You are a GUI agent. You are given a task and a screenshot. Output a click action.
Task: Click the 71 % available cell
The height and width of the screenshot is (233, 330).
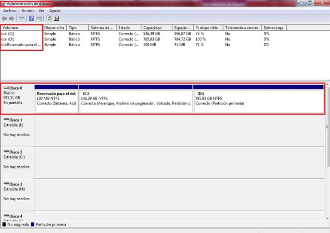click(200, 45)
